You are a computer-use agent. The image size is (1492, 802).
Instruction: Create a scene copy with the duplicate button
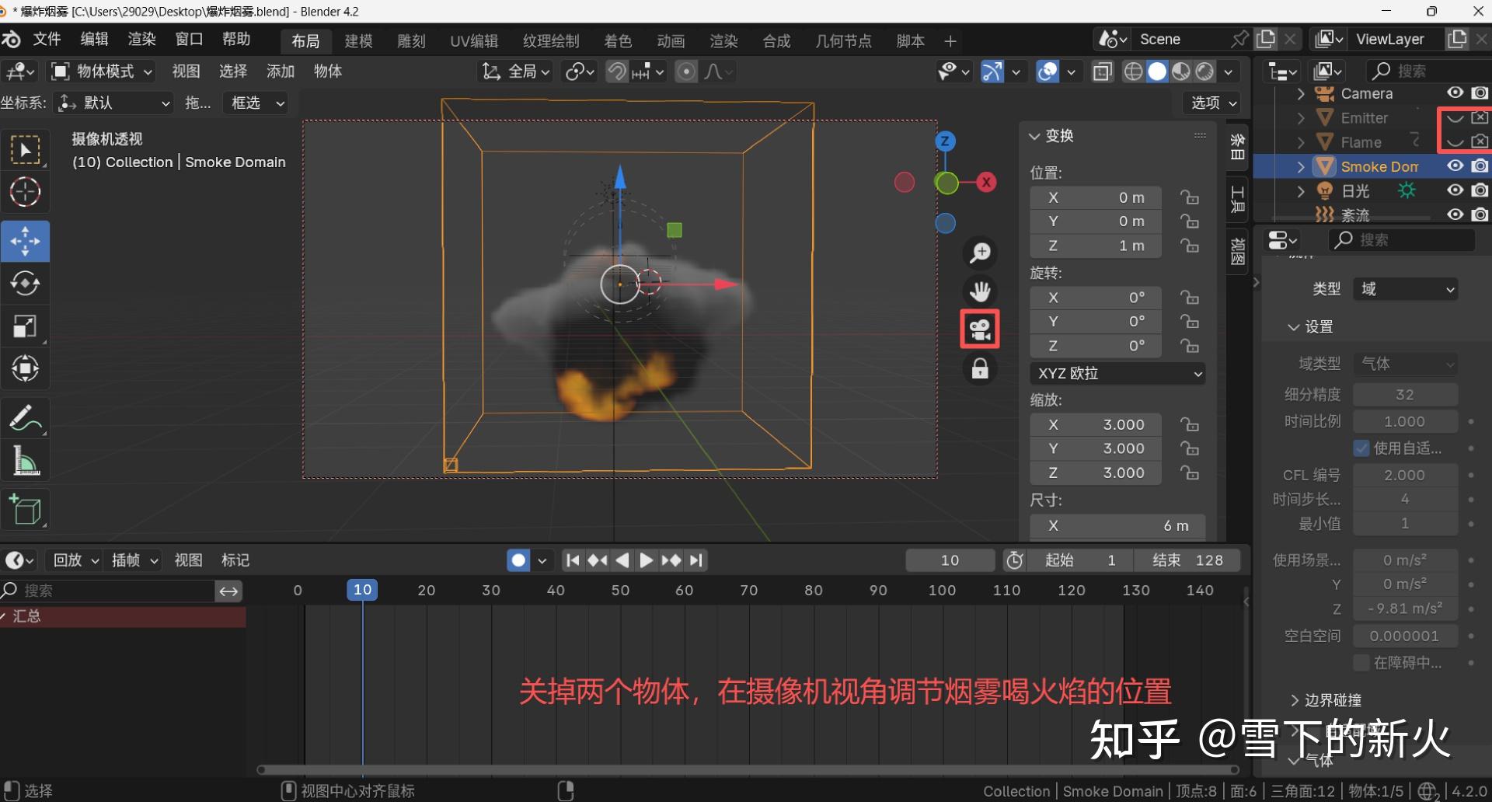click(x=1265, y=38)
